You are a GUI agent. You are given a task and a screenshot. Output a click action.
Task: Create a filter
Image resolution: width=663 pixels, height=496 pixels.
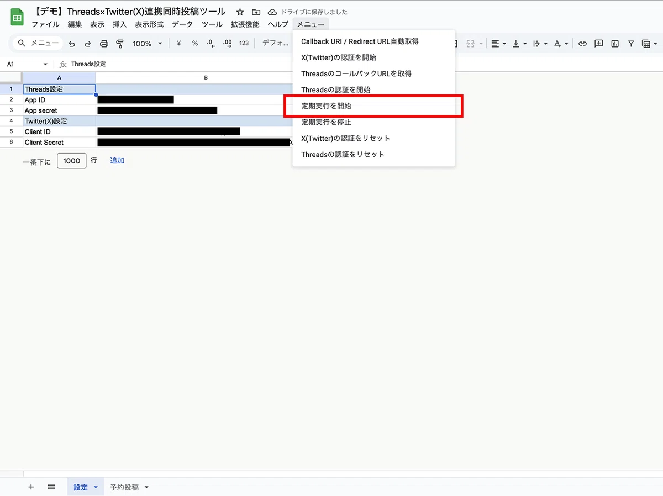click(631, 44)
